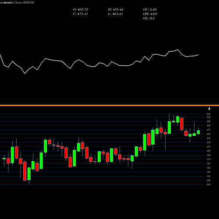The width and height of the screenshot is (219, 219).
Task: Click the 403 price axis label
Action: click(208, 151)
